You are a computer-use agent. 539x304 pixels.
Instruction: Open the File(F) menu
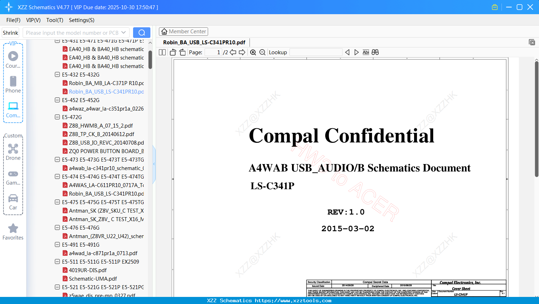tap(13, 20)
